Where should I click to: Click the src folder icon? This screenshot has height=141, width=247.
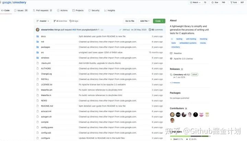(37, 52)
